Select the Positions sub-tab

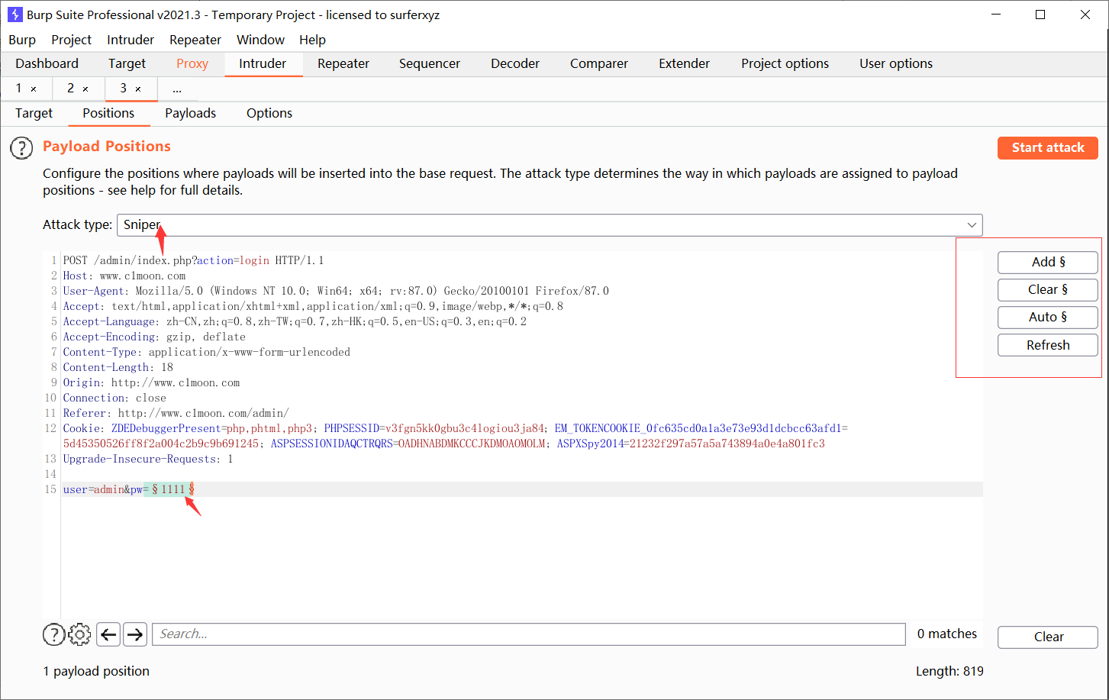(x=108, y=113)
